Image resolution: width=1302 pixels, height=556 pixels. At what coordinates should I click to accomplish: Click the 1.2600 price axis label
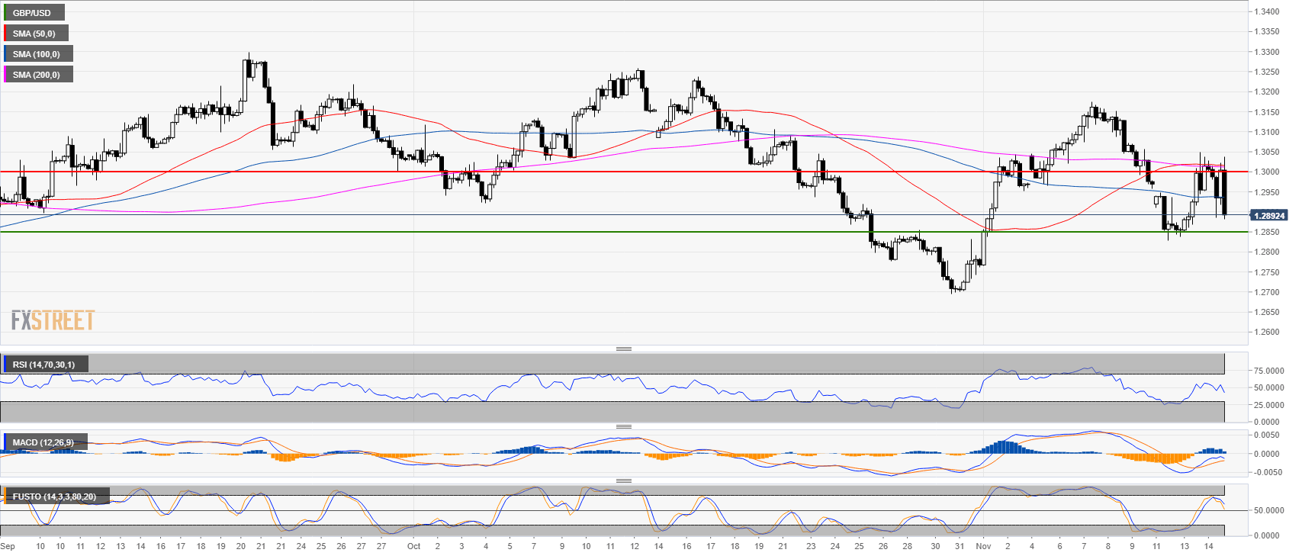(1267, 332)
